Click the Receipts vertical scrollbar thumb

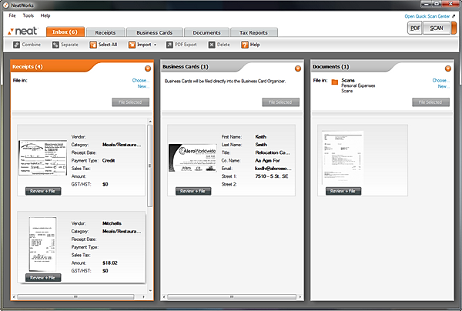[149, 166]
